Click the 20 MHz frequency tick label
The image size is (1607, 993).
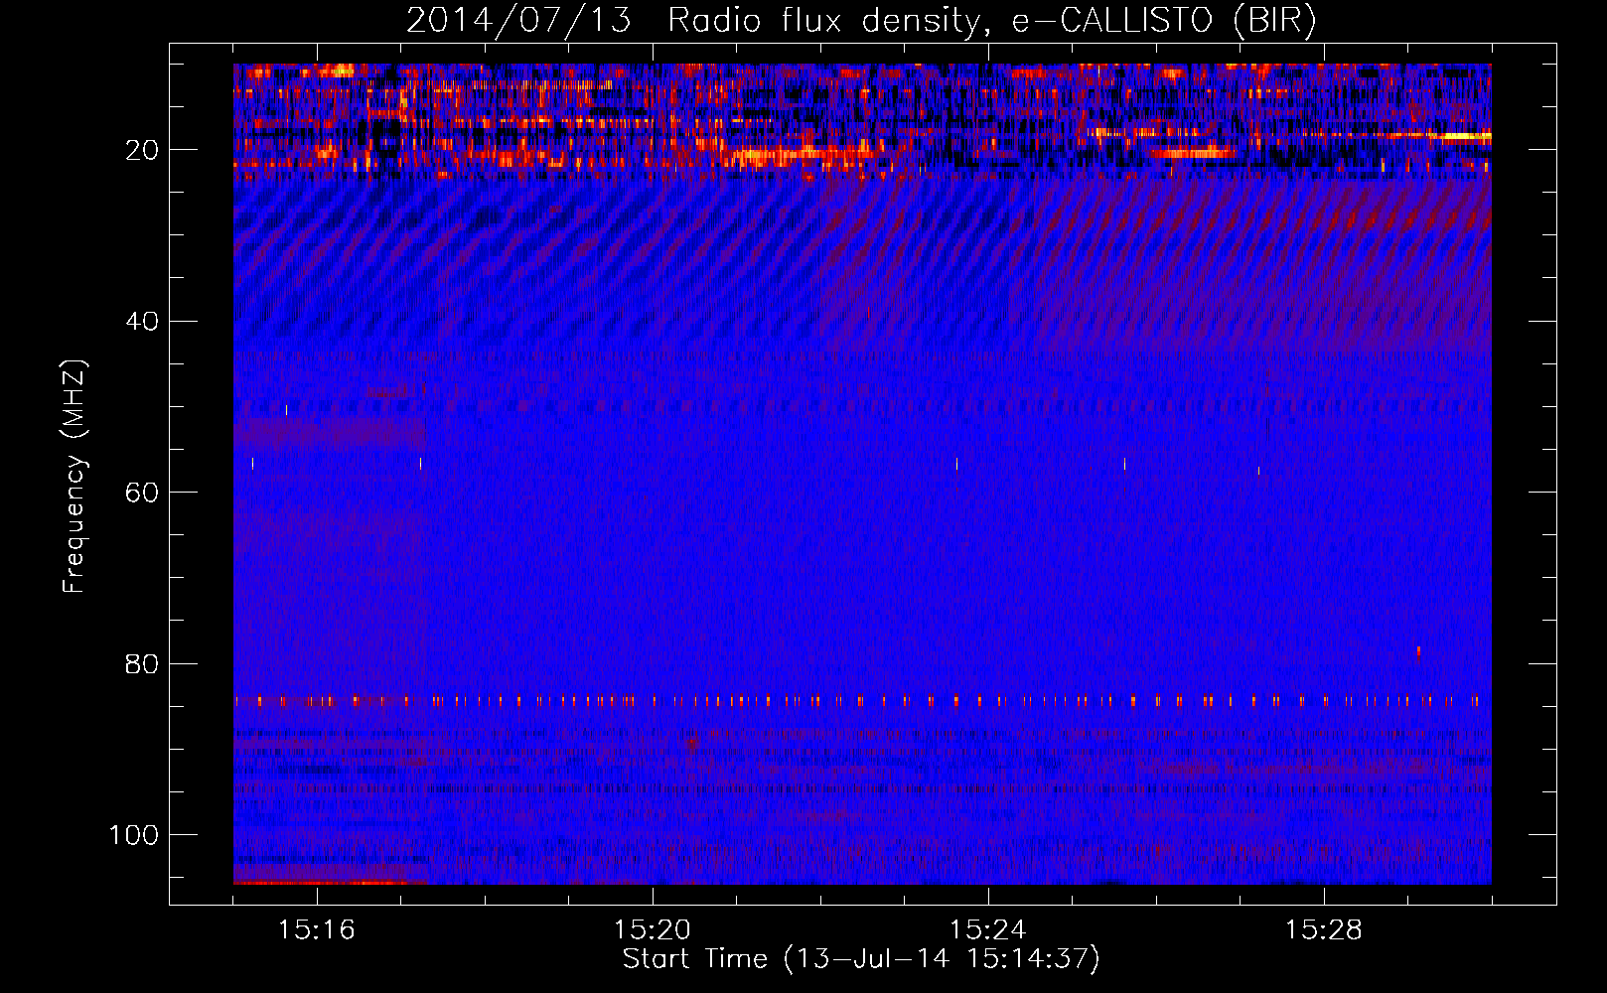pyautogui.click(x=143, y=150)
